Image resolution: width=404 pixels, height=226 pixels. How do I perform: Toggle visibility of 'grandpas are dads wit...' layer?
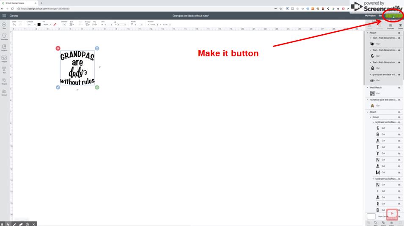point(399,74)
